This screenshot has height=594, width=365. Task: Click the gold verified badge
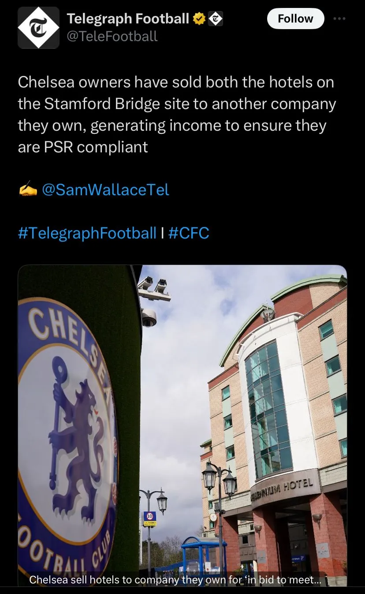(200, 19)
